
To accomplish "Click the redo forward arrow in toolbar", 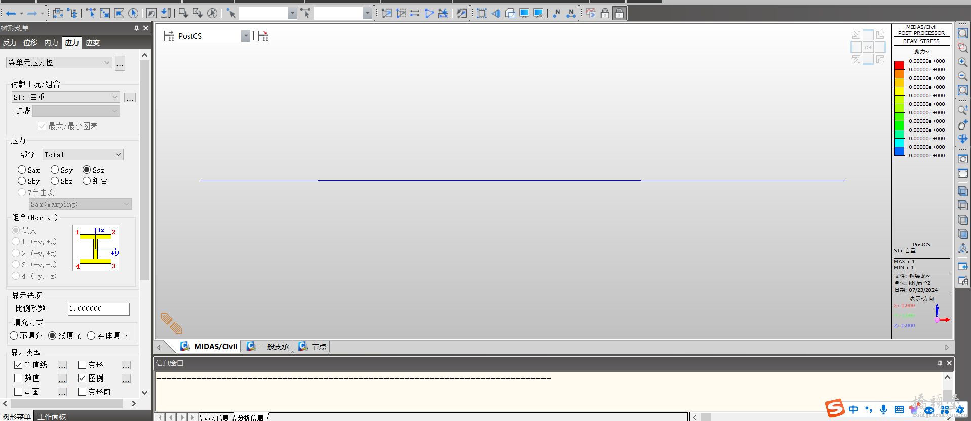I will pos(32,14).
